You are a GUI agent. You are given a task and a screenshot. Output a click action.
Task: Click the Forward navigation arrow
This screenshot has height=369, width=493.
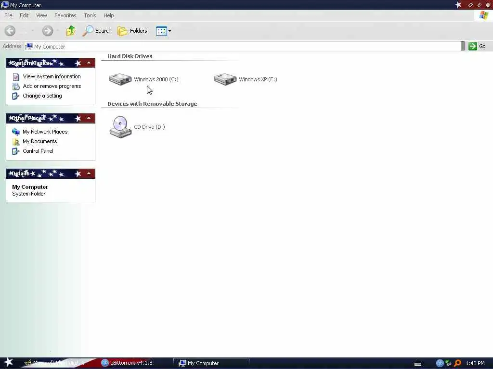pos(48,31)
